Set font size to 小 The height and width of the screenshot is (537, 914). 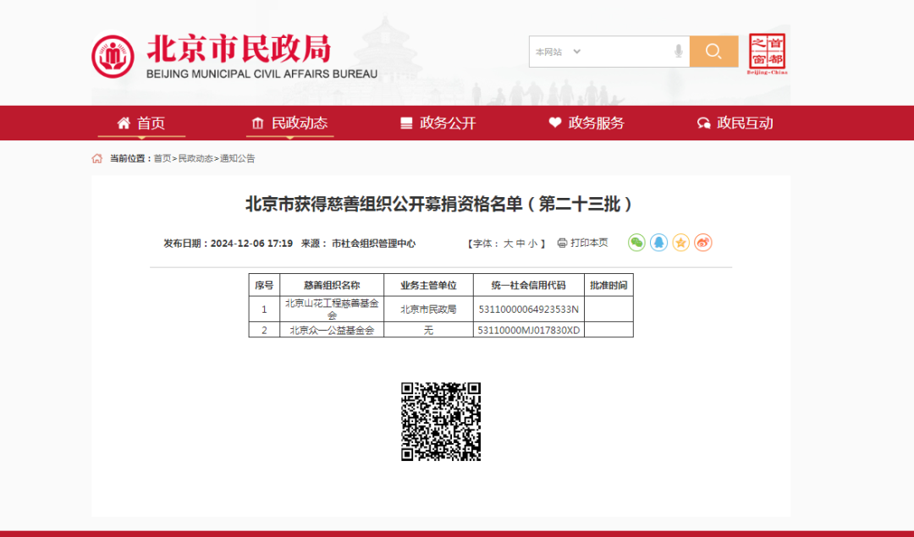533,244
